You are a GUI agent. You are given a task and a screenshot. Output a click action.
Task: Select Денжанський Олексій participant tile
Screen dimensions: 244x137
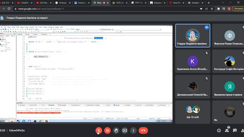193,86
